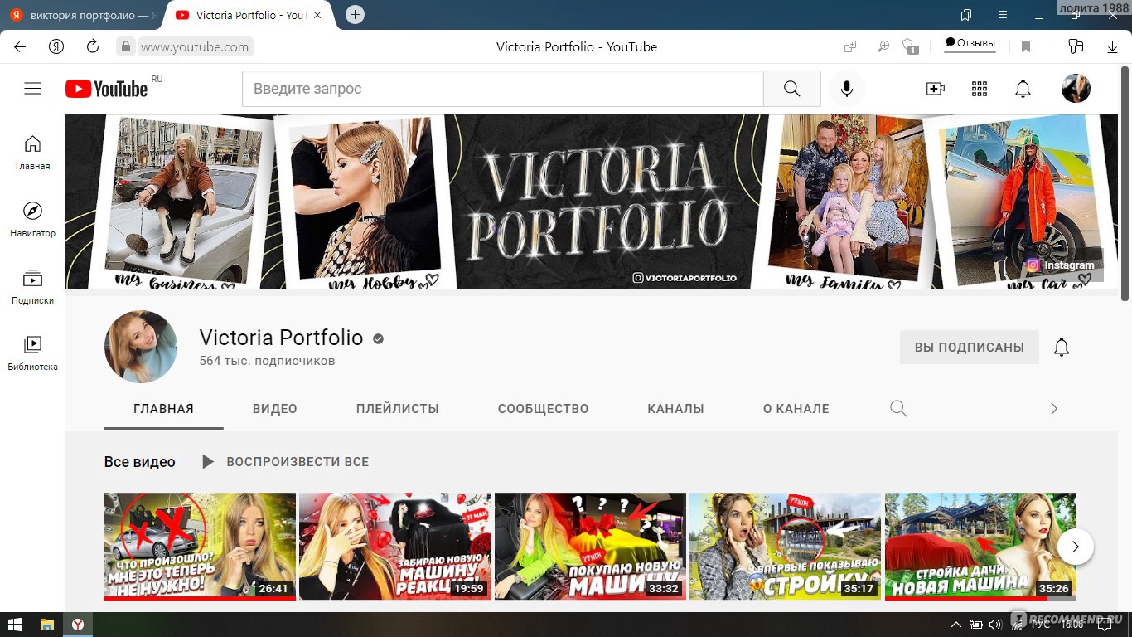Select the ГЛАВНАЯ channel tab
Image resolution: width=1132 pixels, height=637 pixels.
[x=163, y=409]
